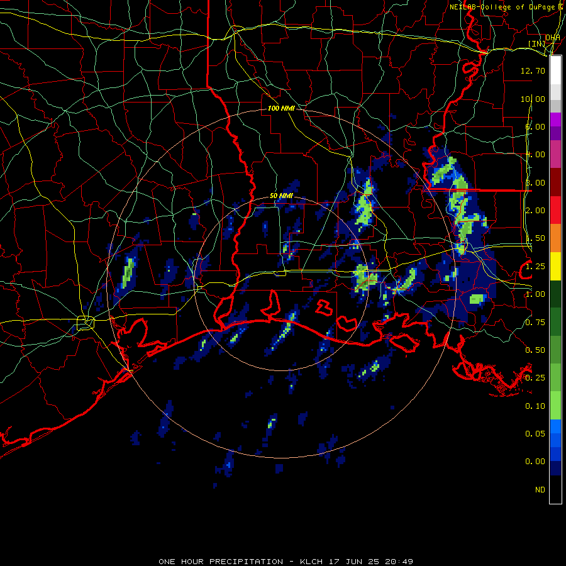566x566 pixels.
Task: Click the 0.10 legend value
Action: [535, 406]
